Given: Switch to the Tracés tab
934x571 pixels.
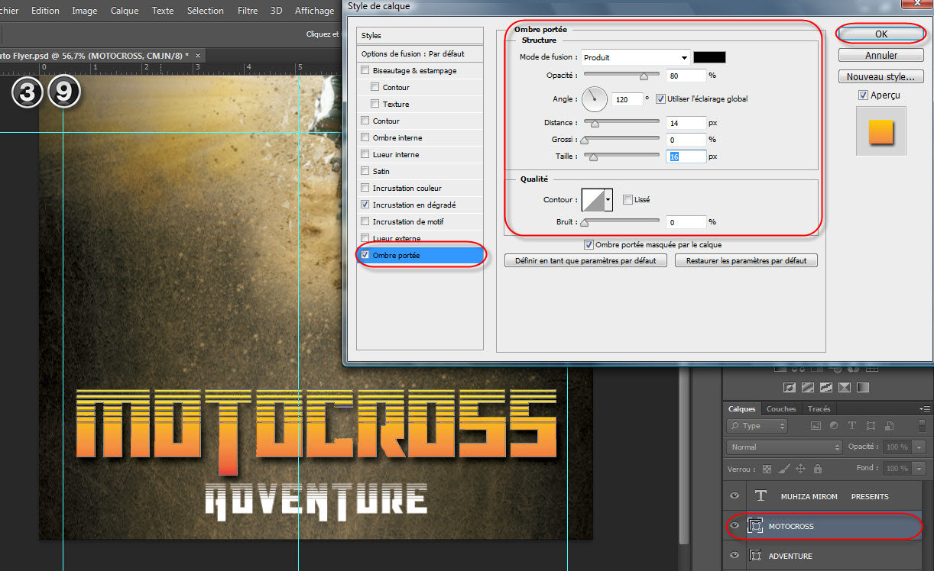Looking at the screenshot, I should tap(819, 409).
